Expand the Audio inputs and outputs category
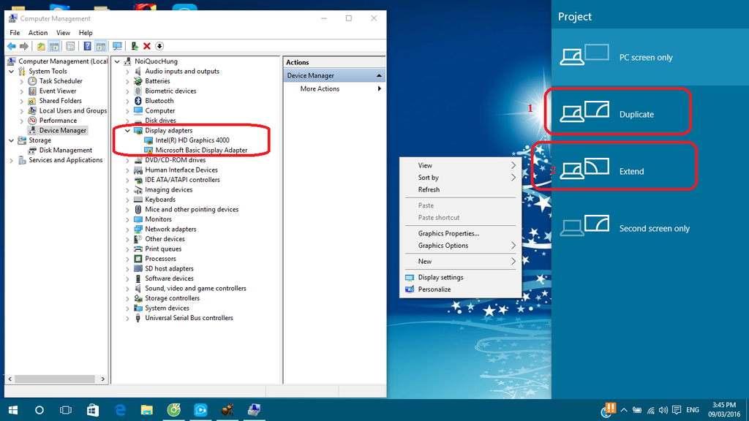 (127, 72)
